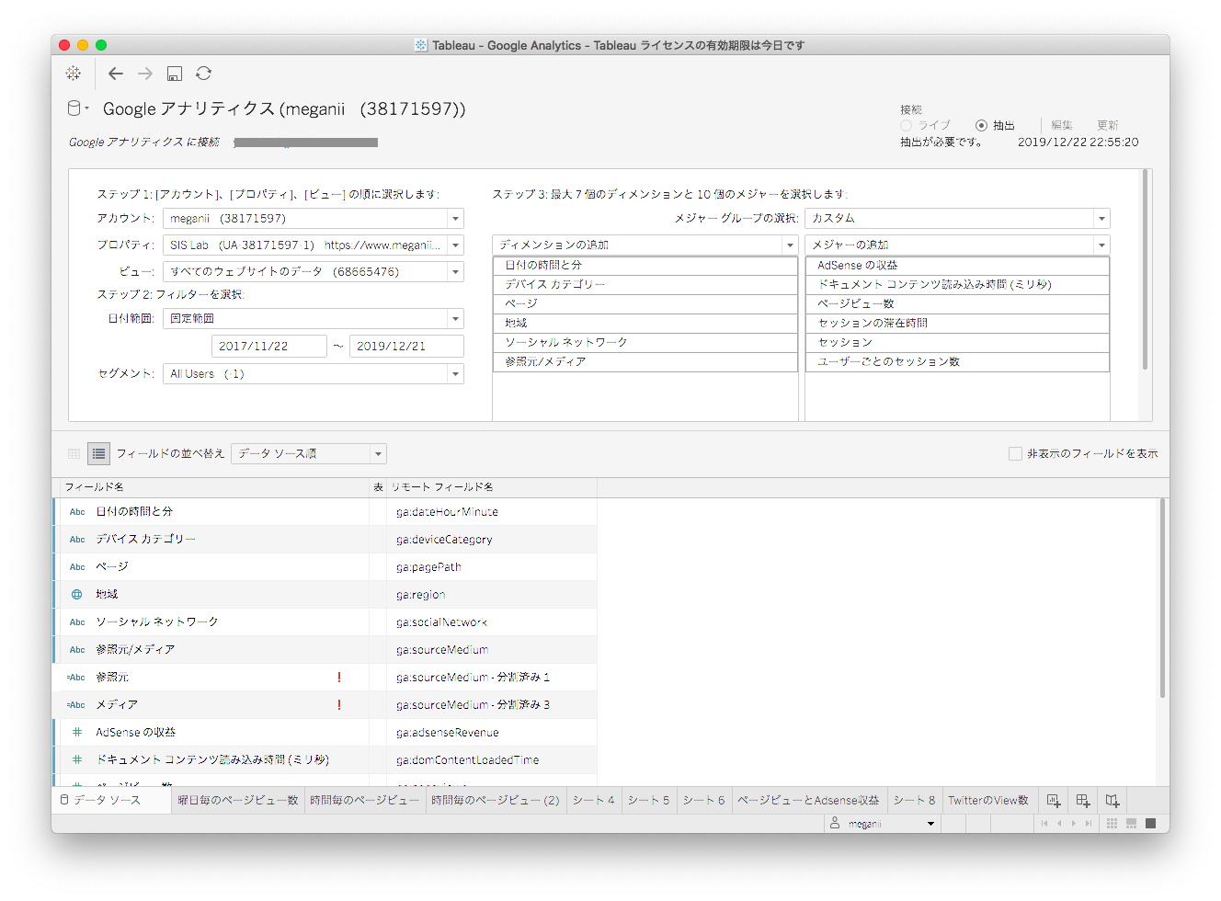Add a new story

(1113, 801)
